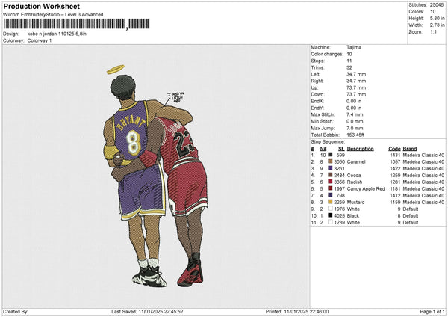Click the Stitches value '25046'
Screen dimensions: 448x317
point(437,5)
